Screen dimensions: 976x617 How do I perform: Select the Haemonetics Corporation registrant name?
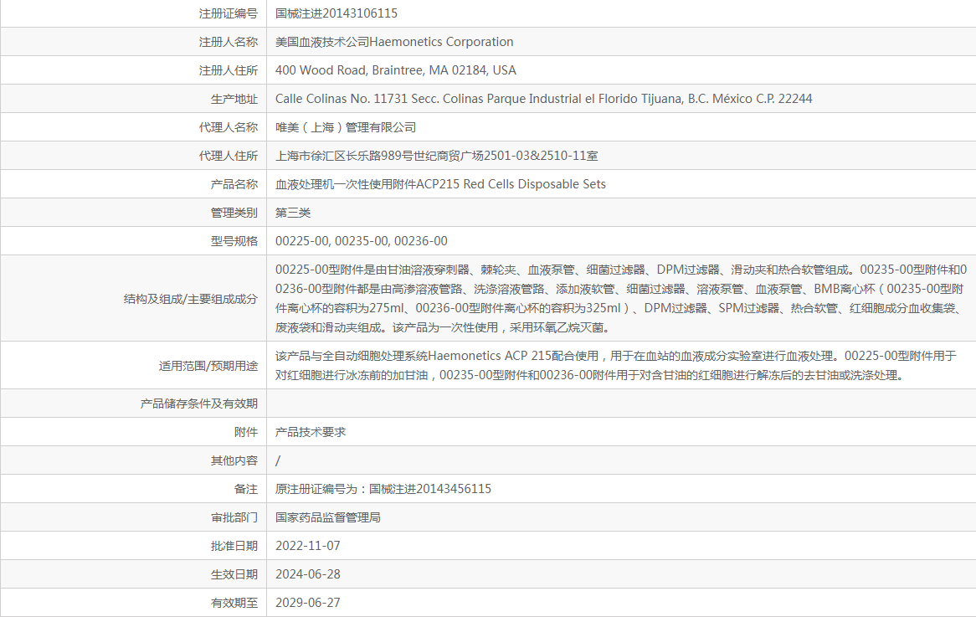pos(394,42)
